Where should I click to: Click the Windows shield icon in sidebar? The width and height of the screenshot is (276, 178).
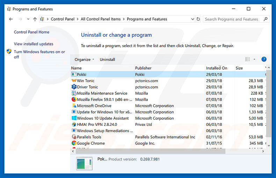point(9,51)
